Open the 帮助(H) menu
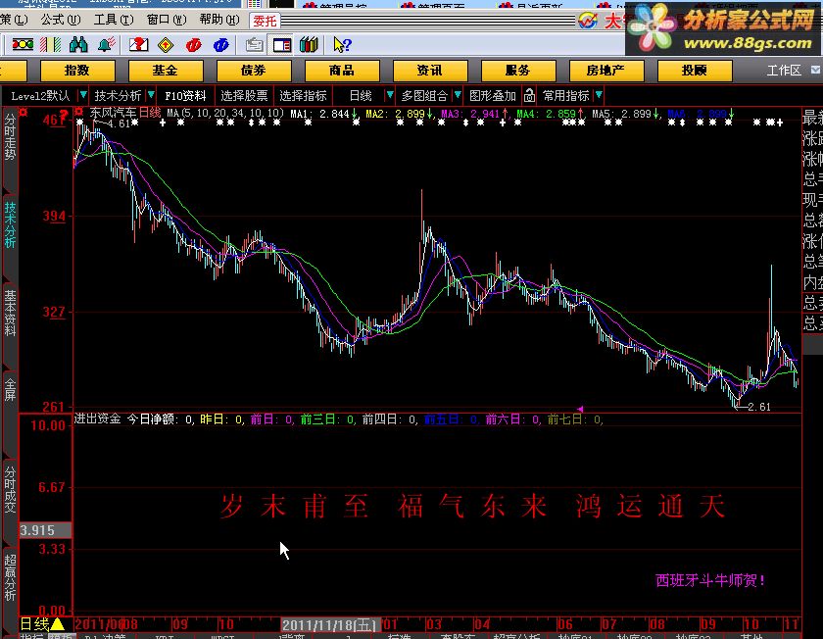The height and width of the screenshot is (639, 823). click(x=219, y=20)
